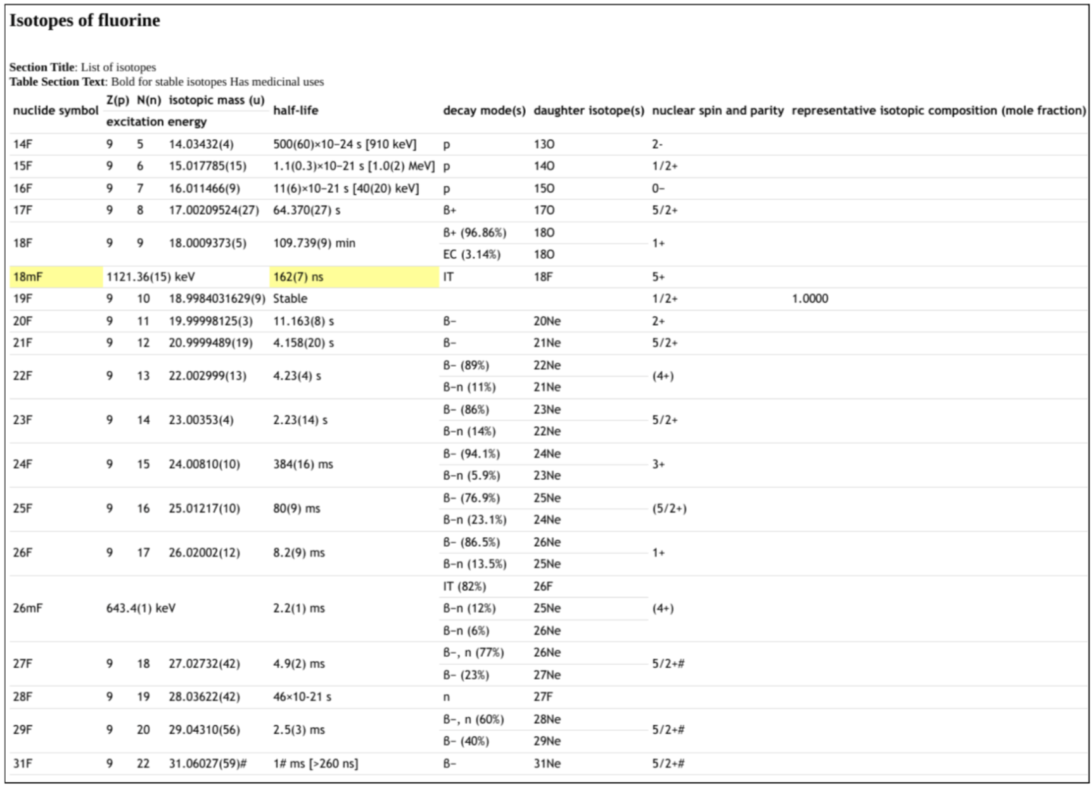Click decay mode 'β−n (11%)'
1091x785 pixels.
click(x=469, y=387)
